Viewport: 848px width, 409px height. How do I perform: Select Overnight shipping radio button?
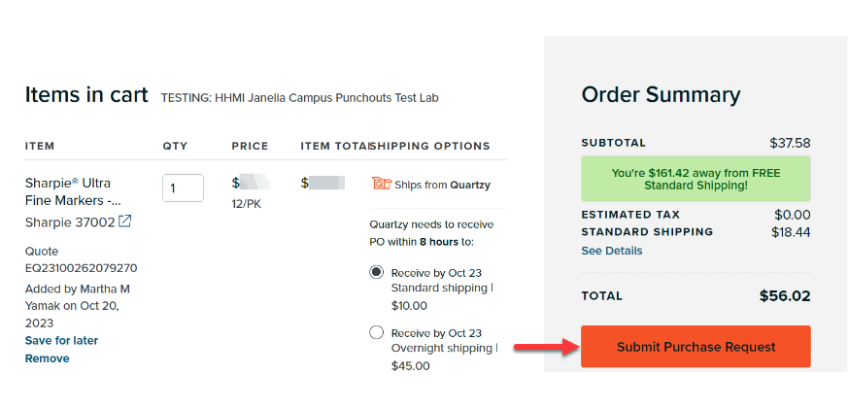click(377, 332)
